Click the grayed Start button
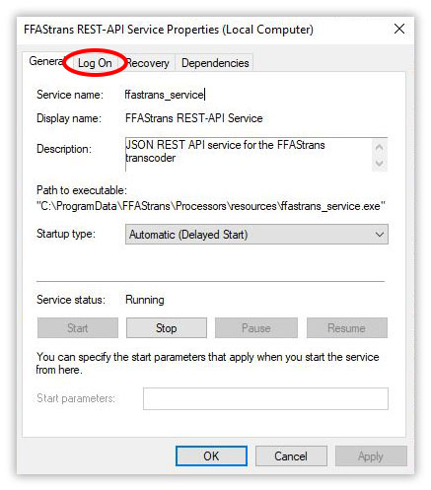431x490 pixels. point(78,327)
